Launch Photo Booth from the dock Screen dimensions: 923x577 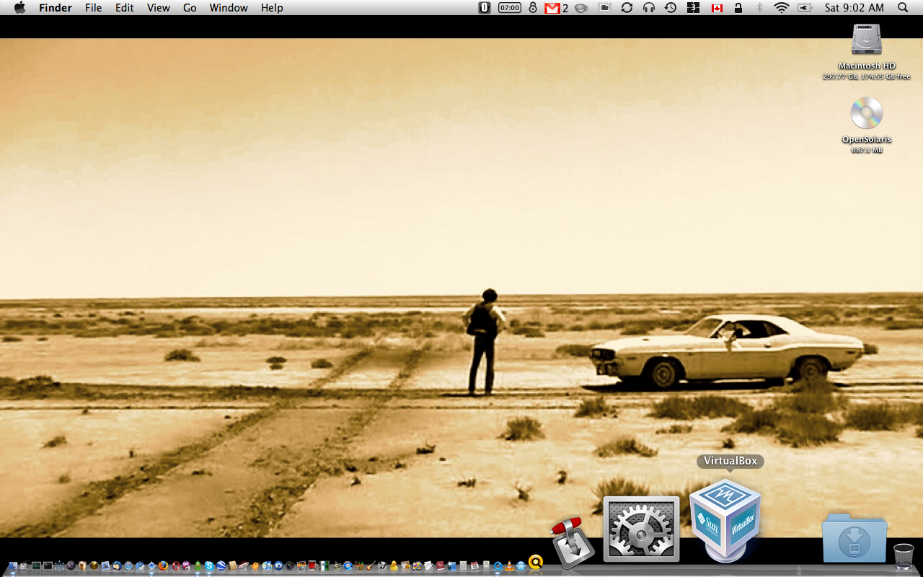[313, 565]
